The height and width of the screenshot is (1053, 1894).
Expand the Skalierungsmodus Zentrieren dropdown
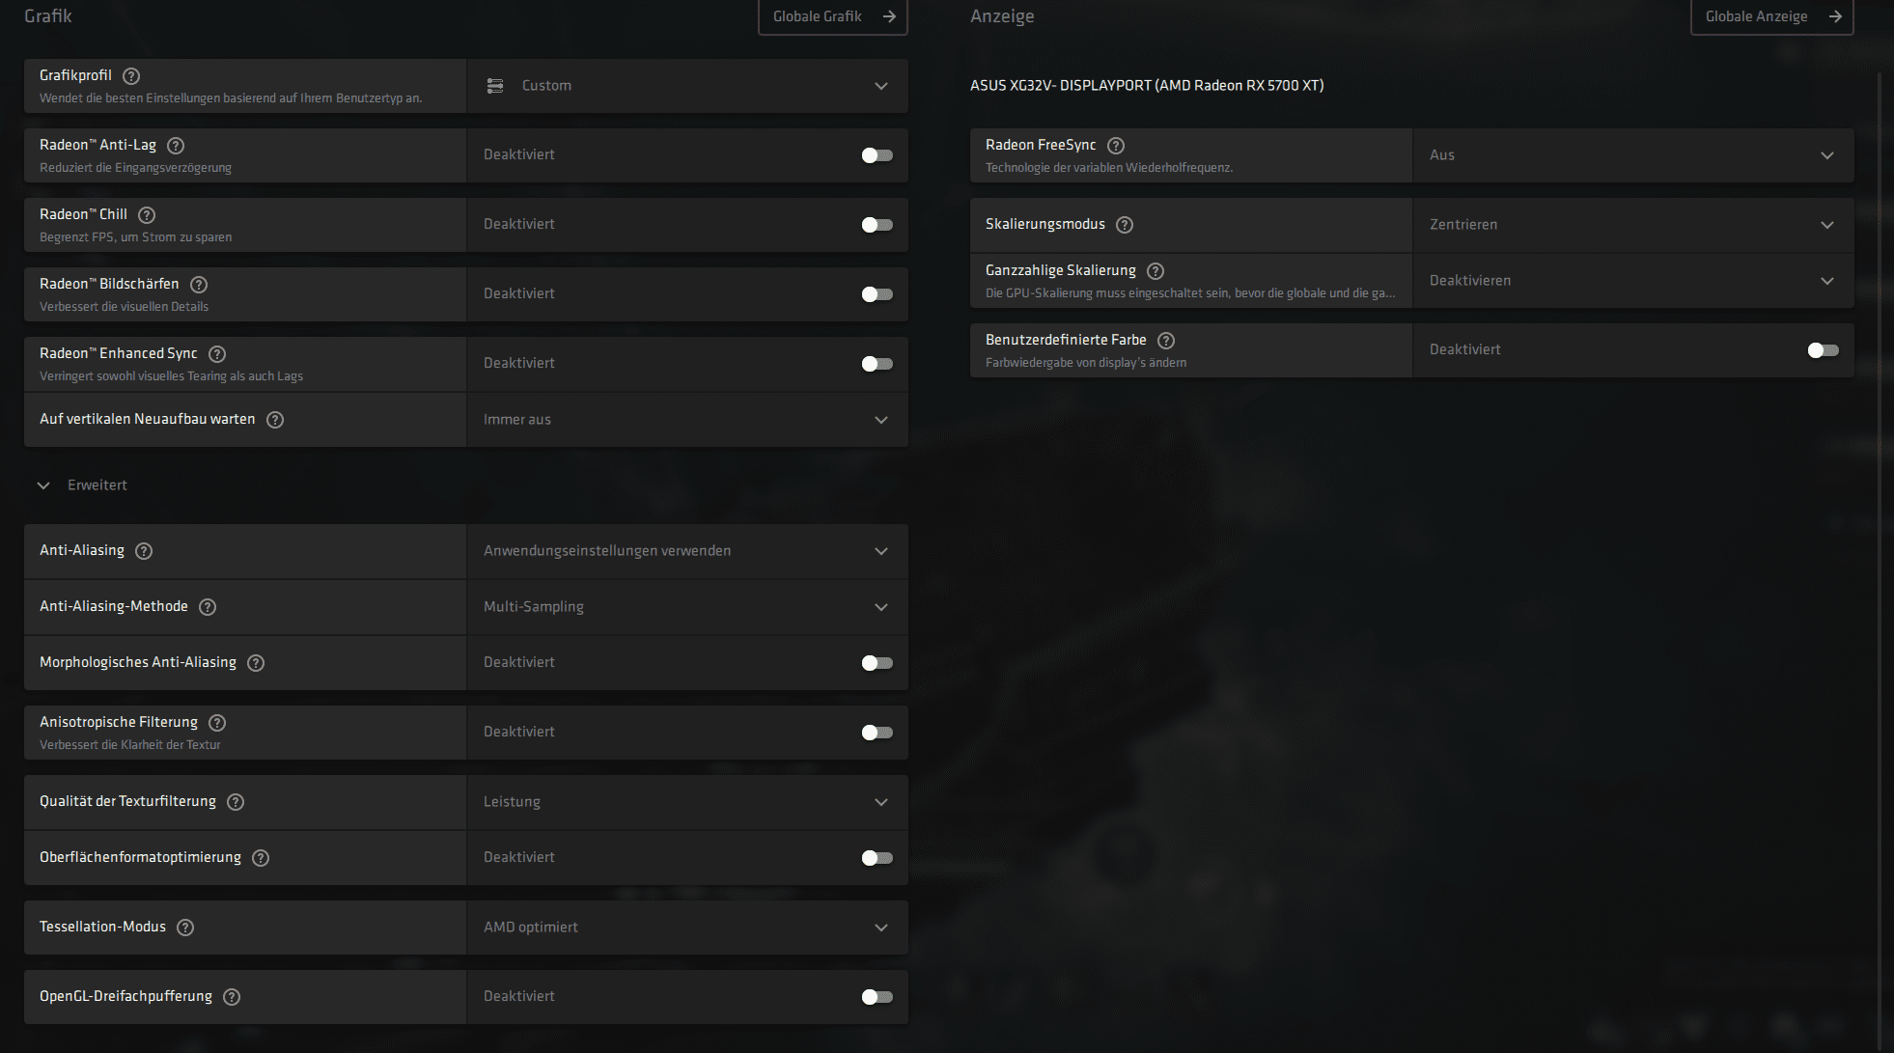1633,225
